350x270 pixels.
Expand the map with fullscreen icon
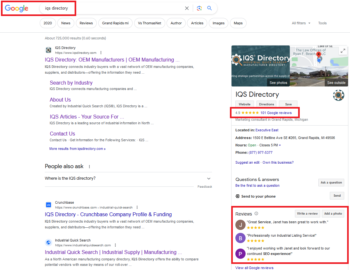(x=343, y=51)
